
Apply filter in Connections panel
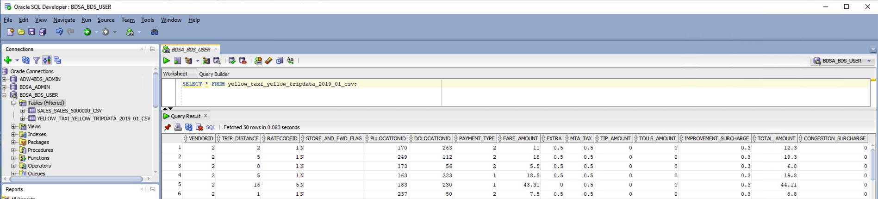pyautogui.click(x=36, y=60)
